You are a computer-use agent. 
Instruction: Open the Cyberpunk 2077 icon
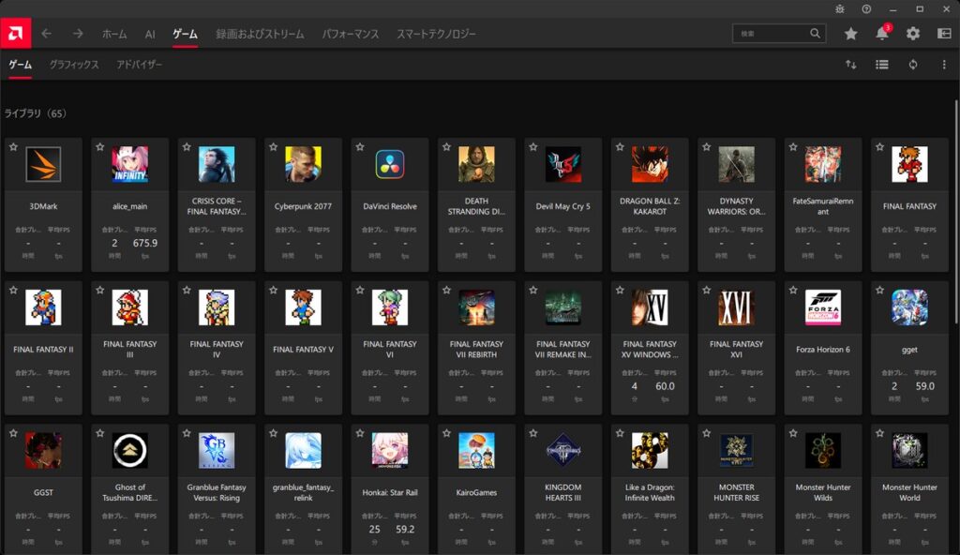[303, 164]
